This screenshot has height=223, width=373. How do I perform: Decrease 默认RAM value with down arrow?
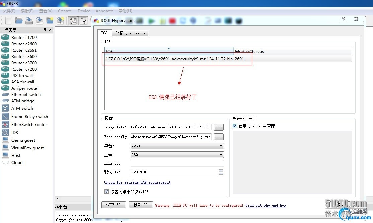click(x=221, y=173)
